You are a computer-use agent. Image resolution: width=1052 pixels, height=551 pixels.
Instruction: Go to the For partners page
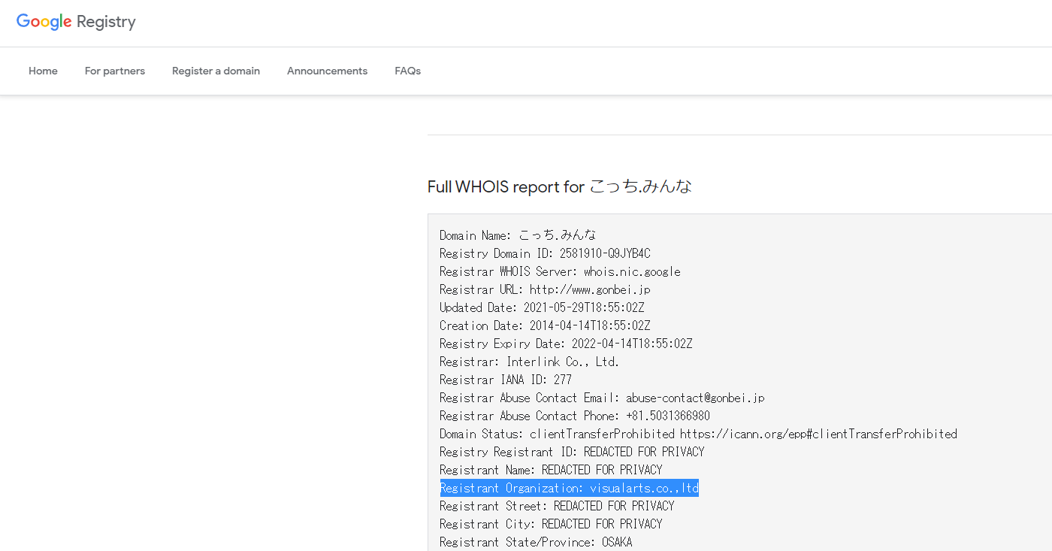pos(115,71)
